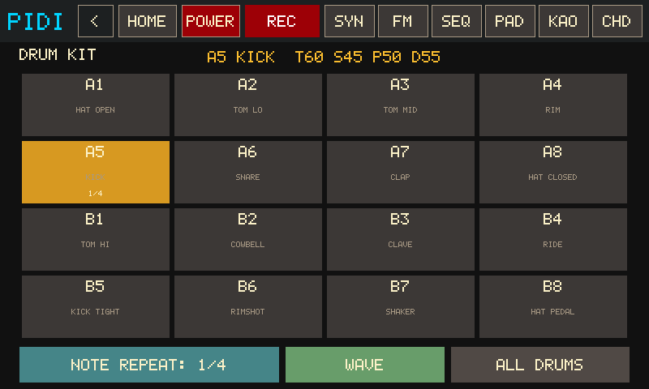Select the ALL DRUMS button
The image size is (649, 389).
coord(540,365)
